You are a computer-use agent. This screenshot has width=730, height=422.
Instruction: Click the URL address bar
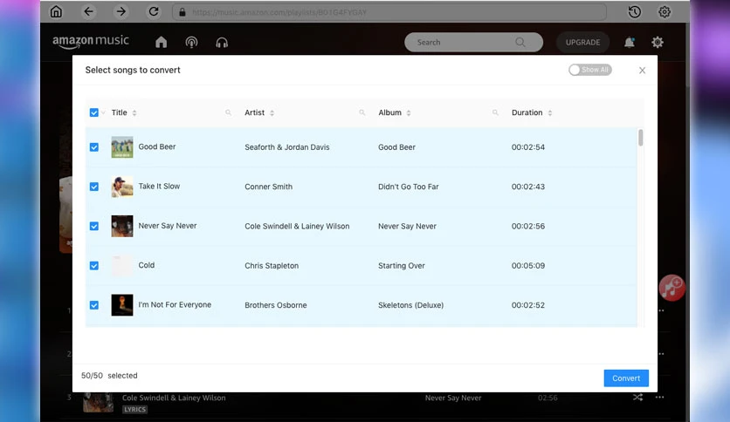(x=389, y=12)
